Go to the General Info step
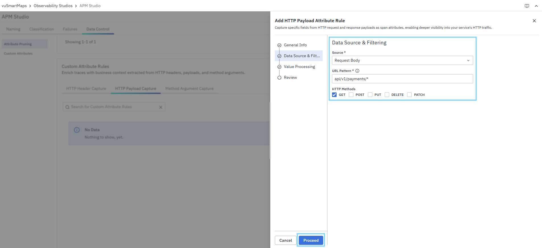The width and height of the screenshot is (542, 248). [x=295, y=45]
